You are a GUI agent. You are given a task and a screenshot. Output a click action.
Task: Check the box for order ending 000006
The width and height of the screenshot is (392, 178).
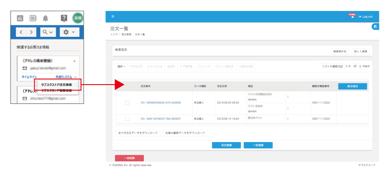pyautogui.click(x=127, y=103)
